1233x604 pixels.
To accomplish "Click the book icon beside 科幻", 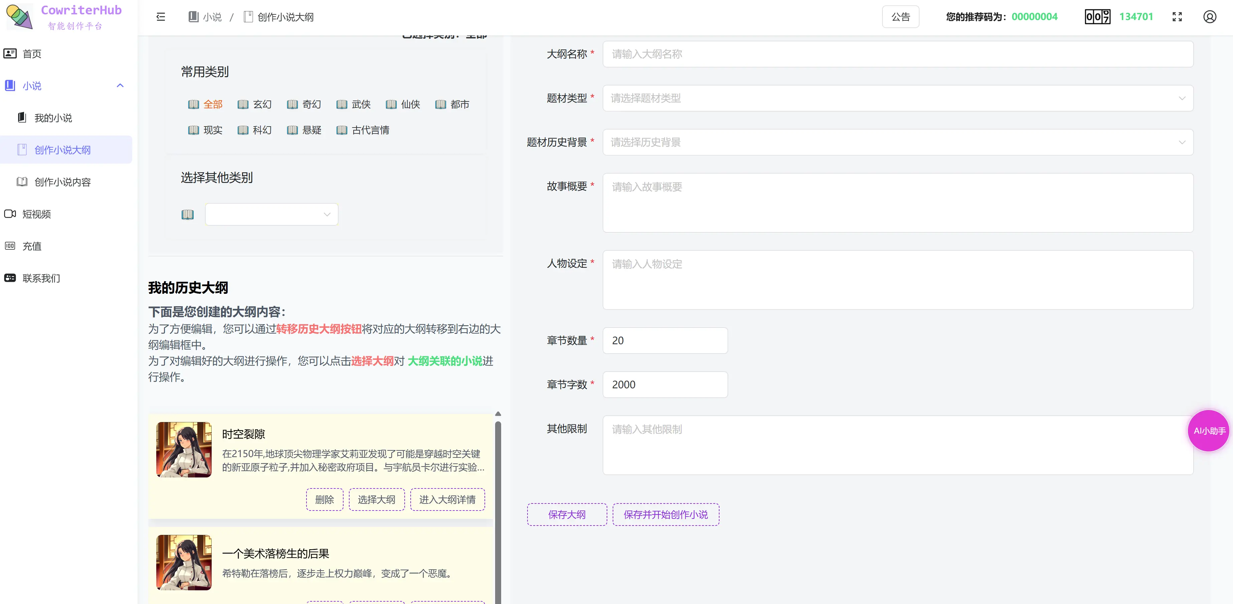I will coord(243,130).
